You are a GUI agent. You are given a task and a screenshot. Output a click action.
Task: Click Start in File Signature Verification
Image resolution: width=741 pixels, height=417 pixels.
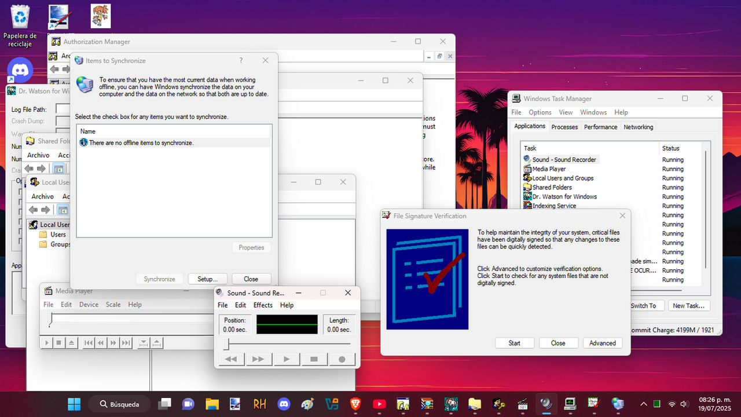[515, 343]
